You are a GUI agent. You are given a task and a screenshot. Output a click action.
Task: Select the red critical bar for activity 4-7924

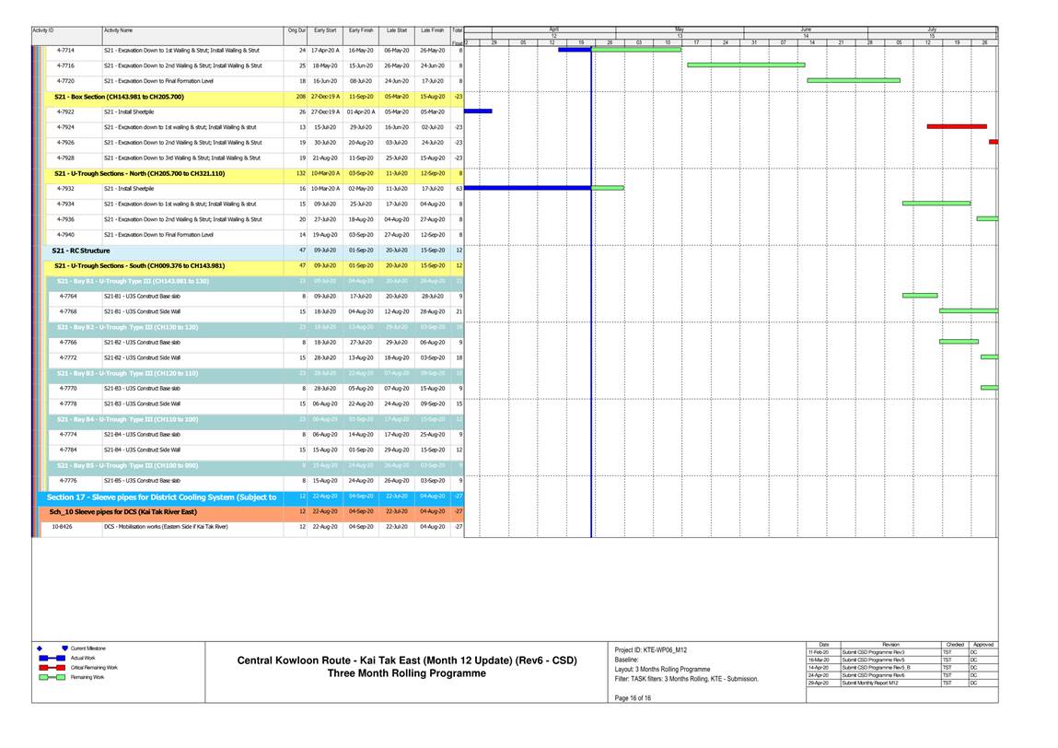pyautogui.click(x=956, y=126)
